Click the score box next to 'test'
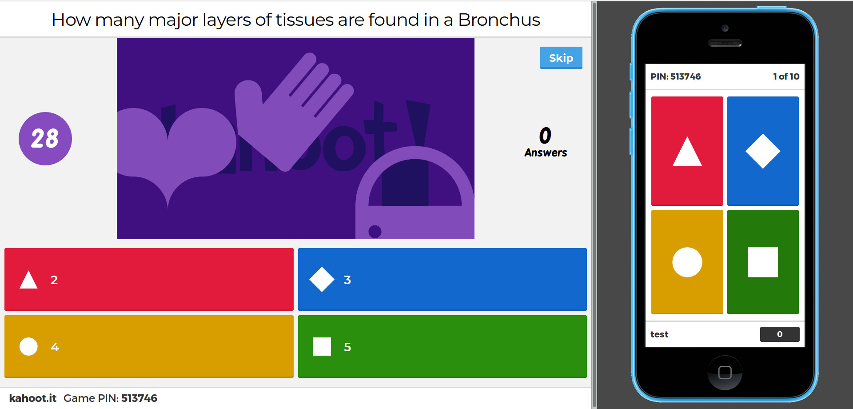 coord(780,334)
